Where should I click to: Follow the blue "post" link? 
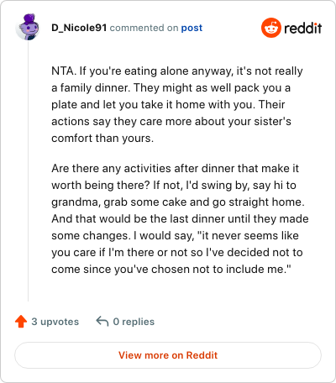tap(192, 28)
